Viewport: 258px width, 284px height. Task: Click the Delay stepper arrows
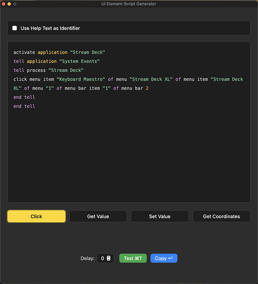coord(109,258)
